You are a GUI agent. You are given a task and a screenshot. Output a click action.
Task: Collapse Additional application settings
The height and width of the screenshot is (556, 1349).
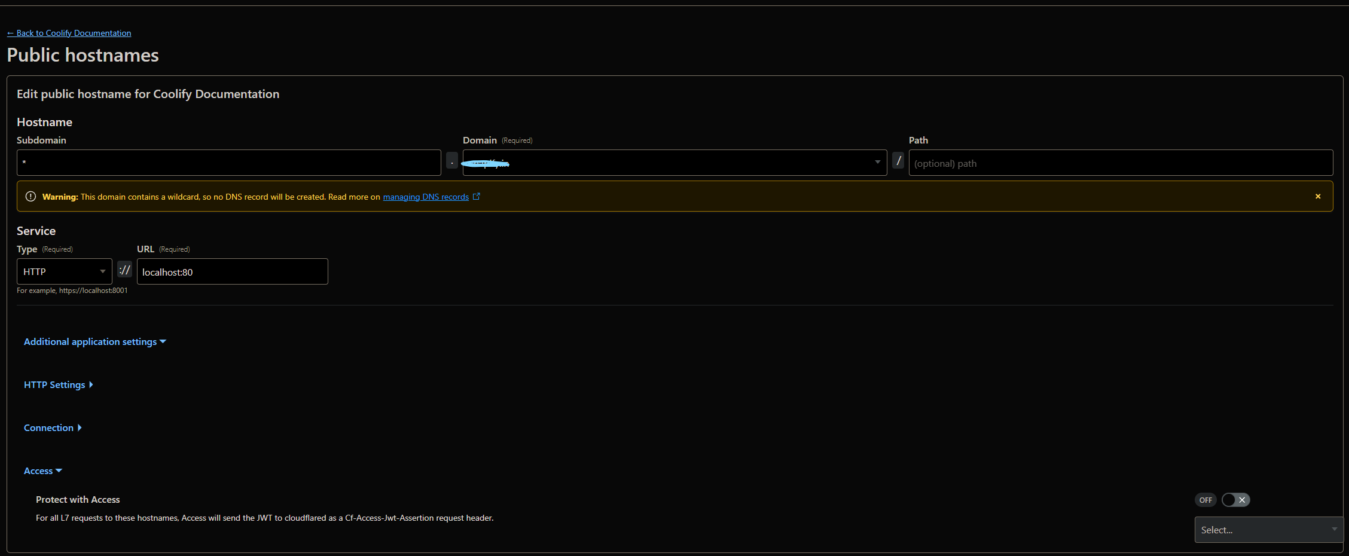95,341
